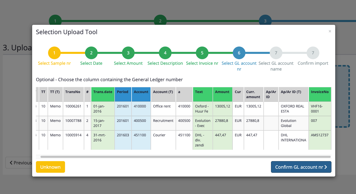Click Confirm GL account nr button
The height and width of the screenshot is (194, 356).
(301, 167)
